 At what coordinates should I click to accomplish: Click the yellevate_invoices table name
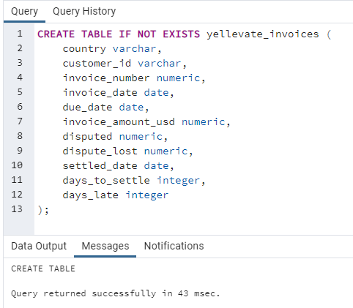(263, 34)
